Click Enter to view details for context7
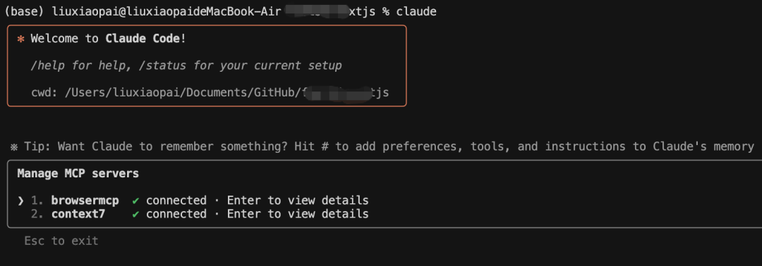This screenshot has height=266, width=762. 298,214
